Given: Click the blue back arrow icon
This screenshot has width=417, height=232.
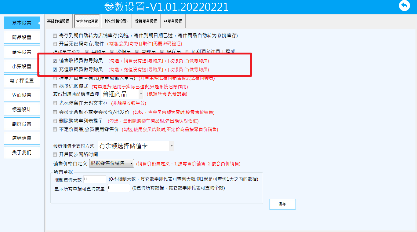Looking at the screenshot, I should point(404,6).
